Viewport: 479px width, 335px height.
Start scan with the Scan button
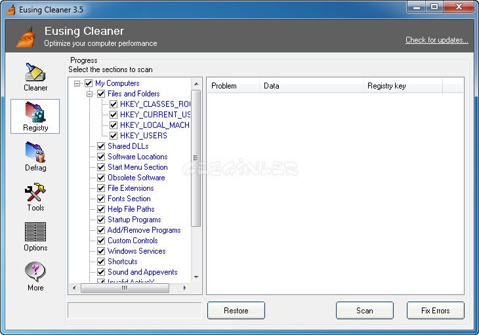365,311
